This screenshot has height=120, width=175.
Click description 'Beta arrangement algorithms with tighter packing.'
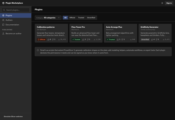point(120,34)
